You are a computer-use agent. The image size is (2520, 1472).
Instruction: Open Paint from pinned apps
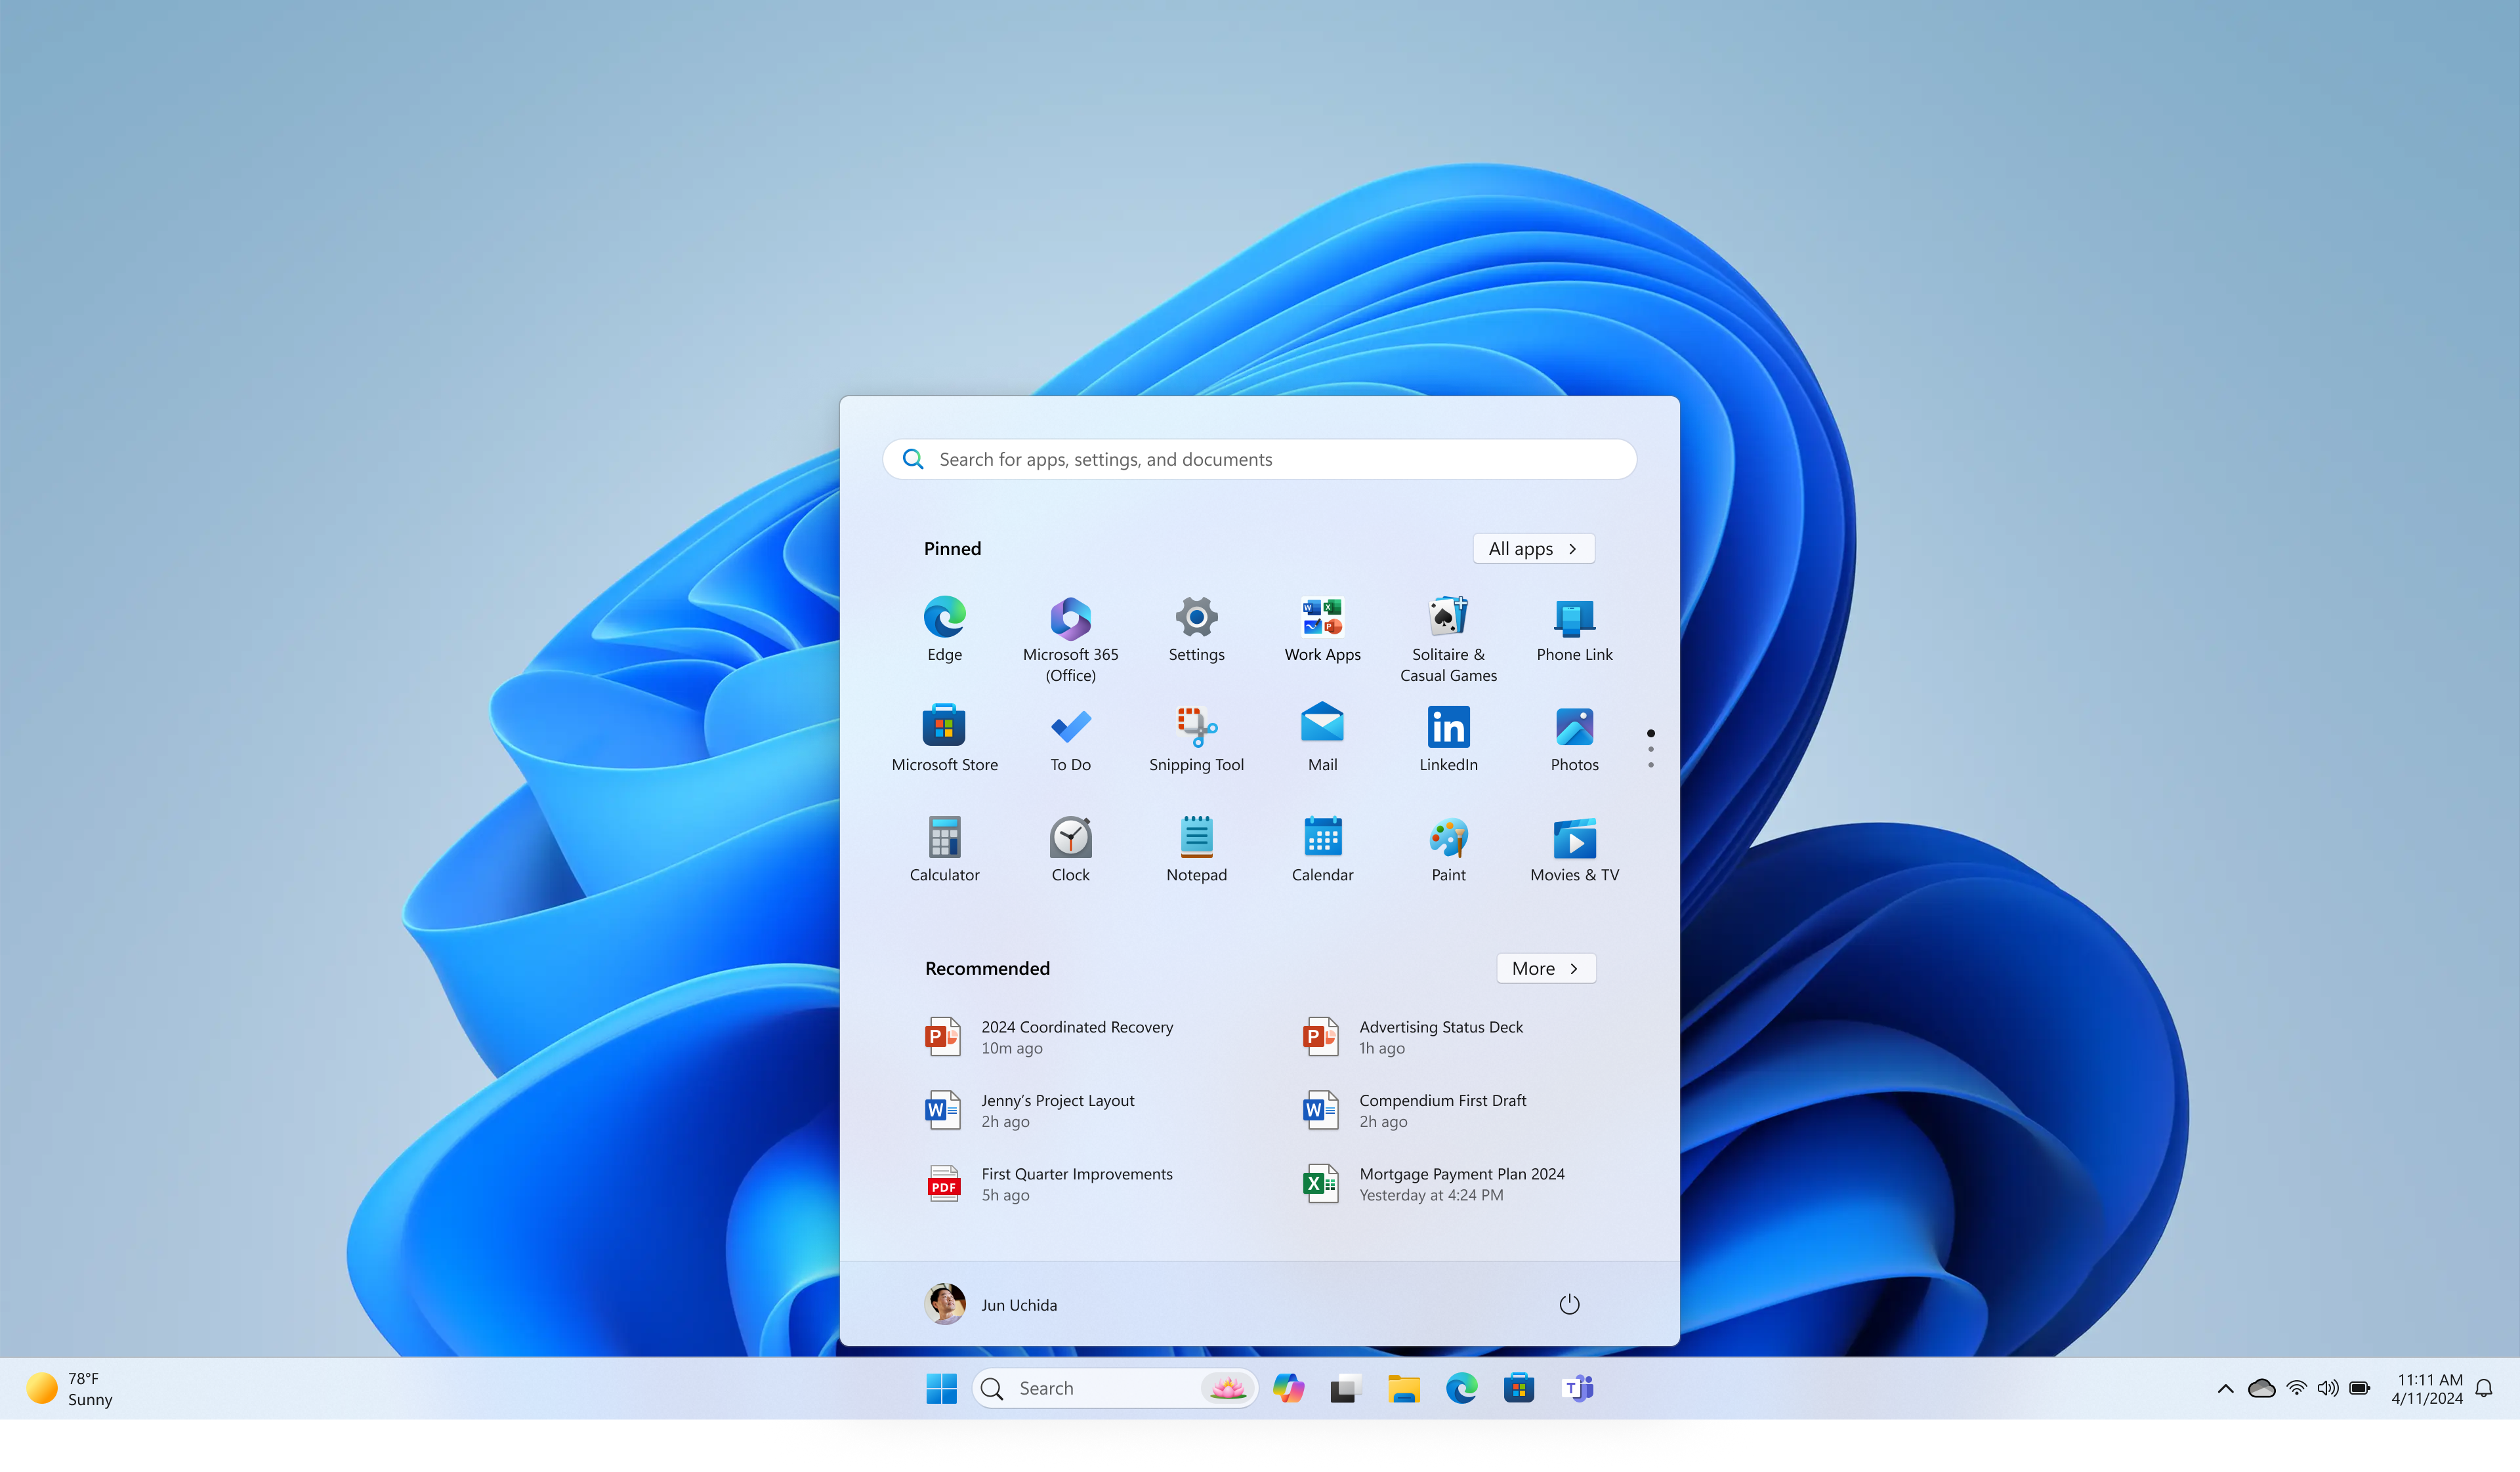point(1448,840)
